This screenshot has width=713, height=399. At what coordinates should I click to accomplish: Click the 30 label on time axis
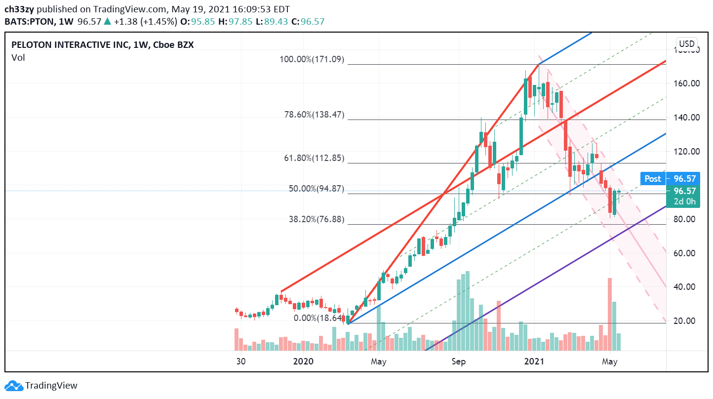pyautogui.click(x=241, y=361)
